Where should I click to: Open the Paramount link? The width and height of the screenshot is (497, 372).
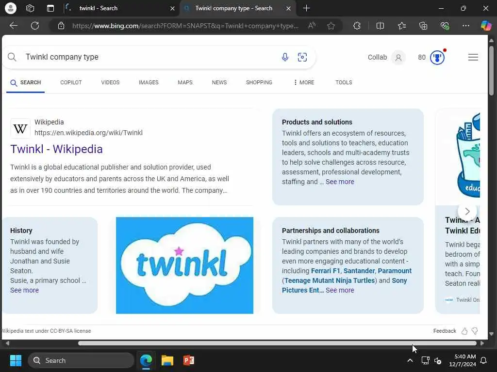point(395,271)
